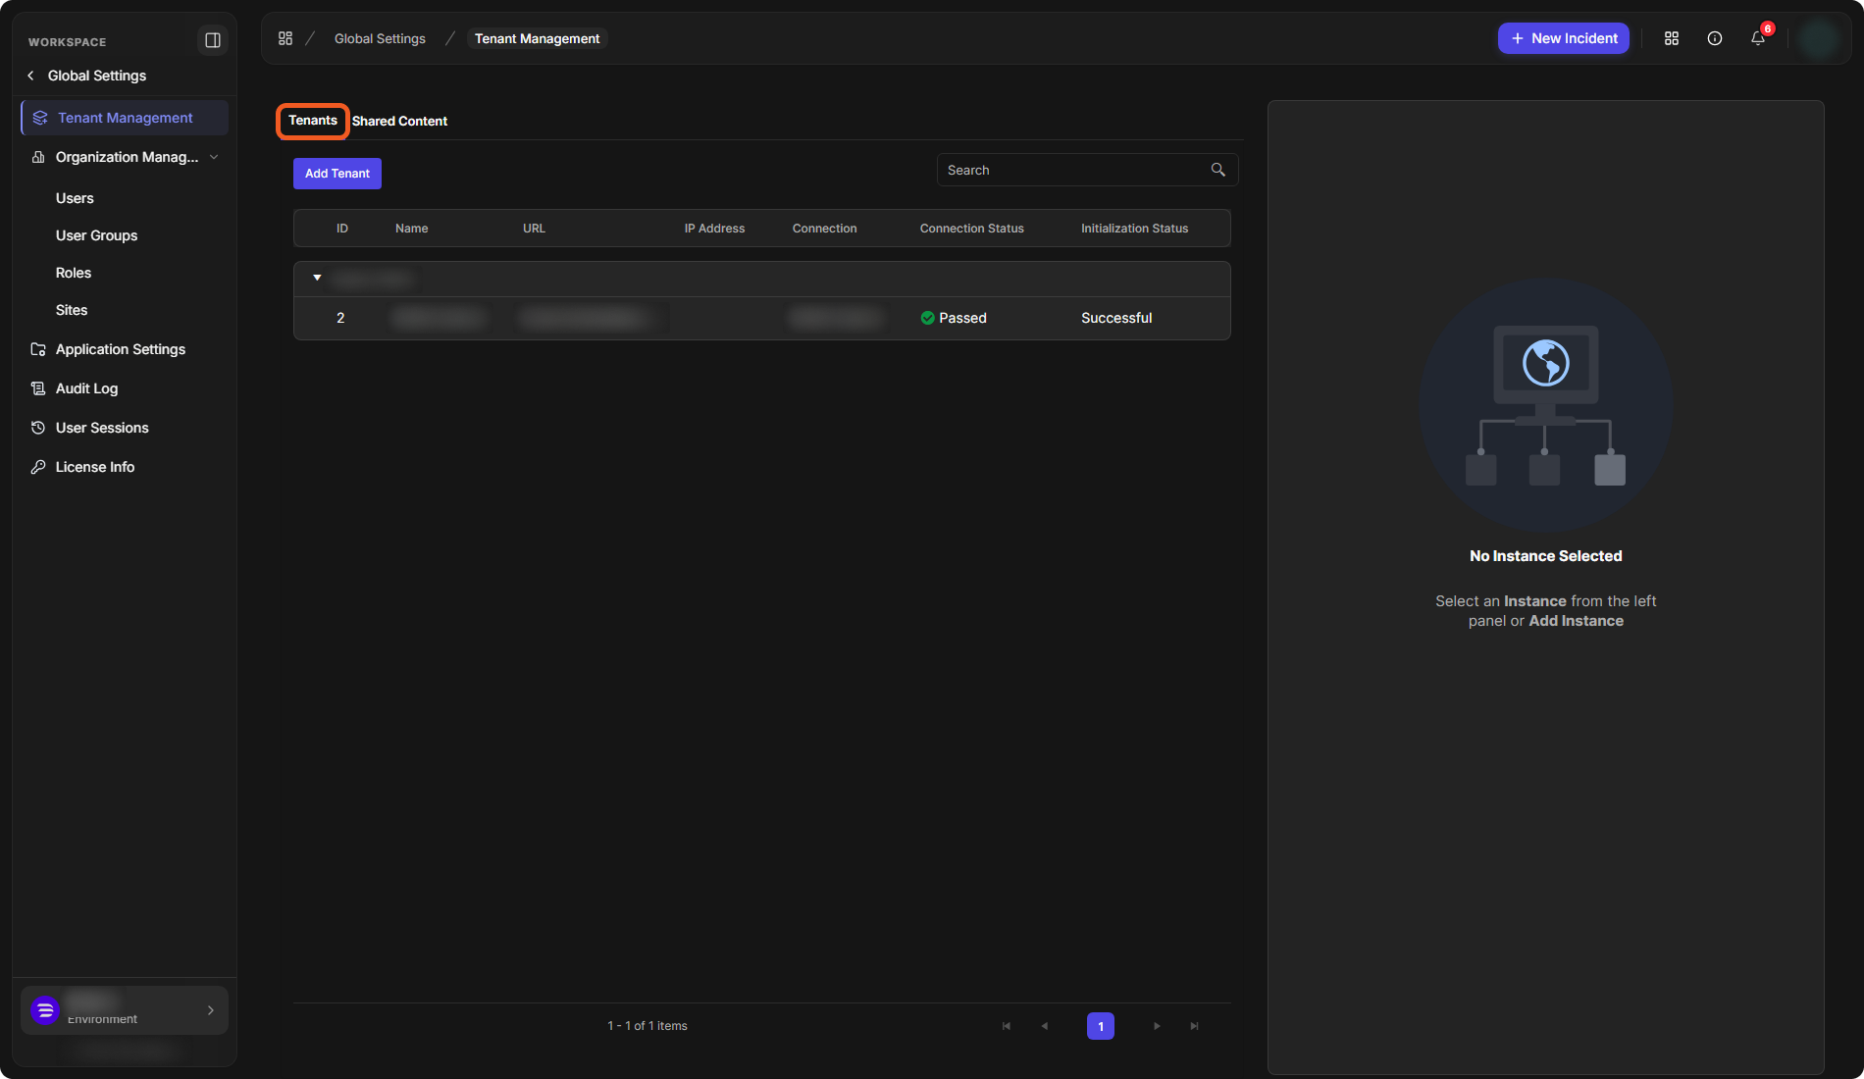The image size is (1864, 1079).
Task: Open the Environment switcher chevron
Action: [x=210, y=1010]
